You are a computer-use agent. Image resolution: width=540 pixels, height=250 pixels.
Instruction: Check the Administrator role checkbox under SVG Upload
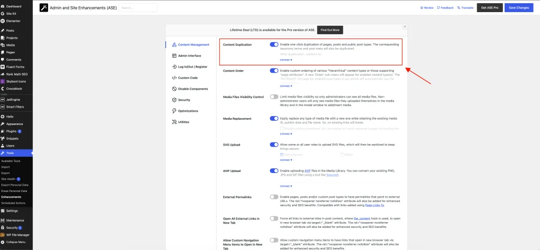click(x=282, y=155)
